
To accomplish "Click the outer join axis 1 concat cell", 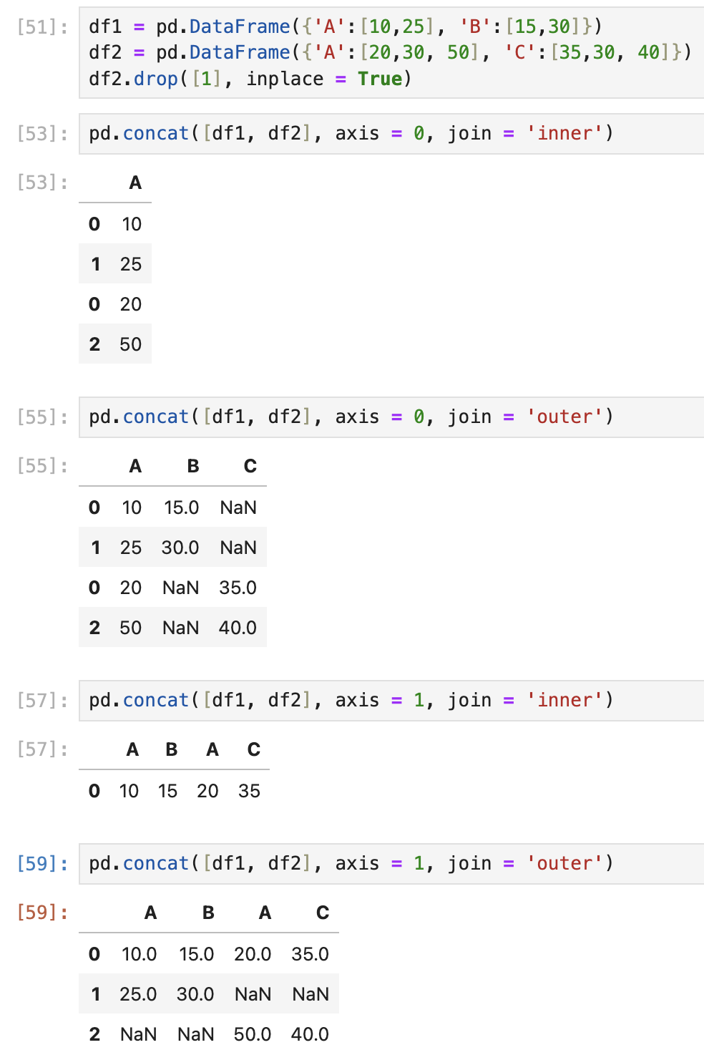I will point(391,864).
